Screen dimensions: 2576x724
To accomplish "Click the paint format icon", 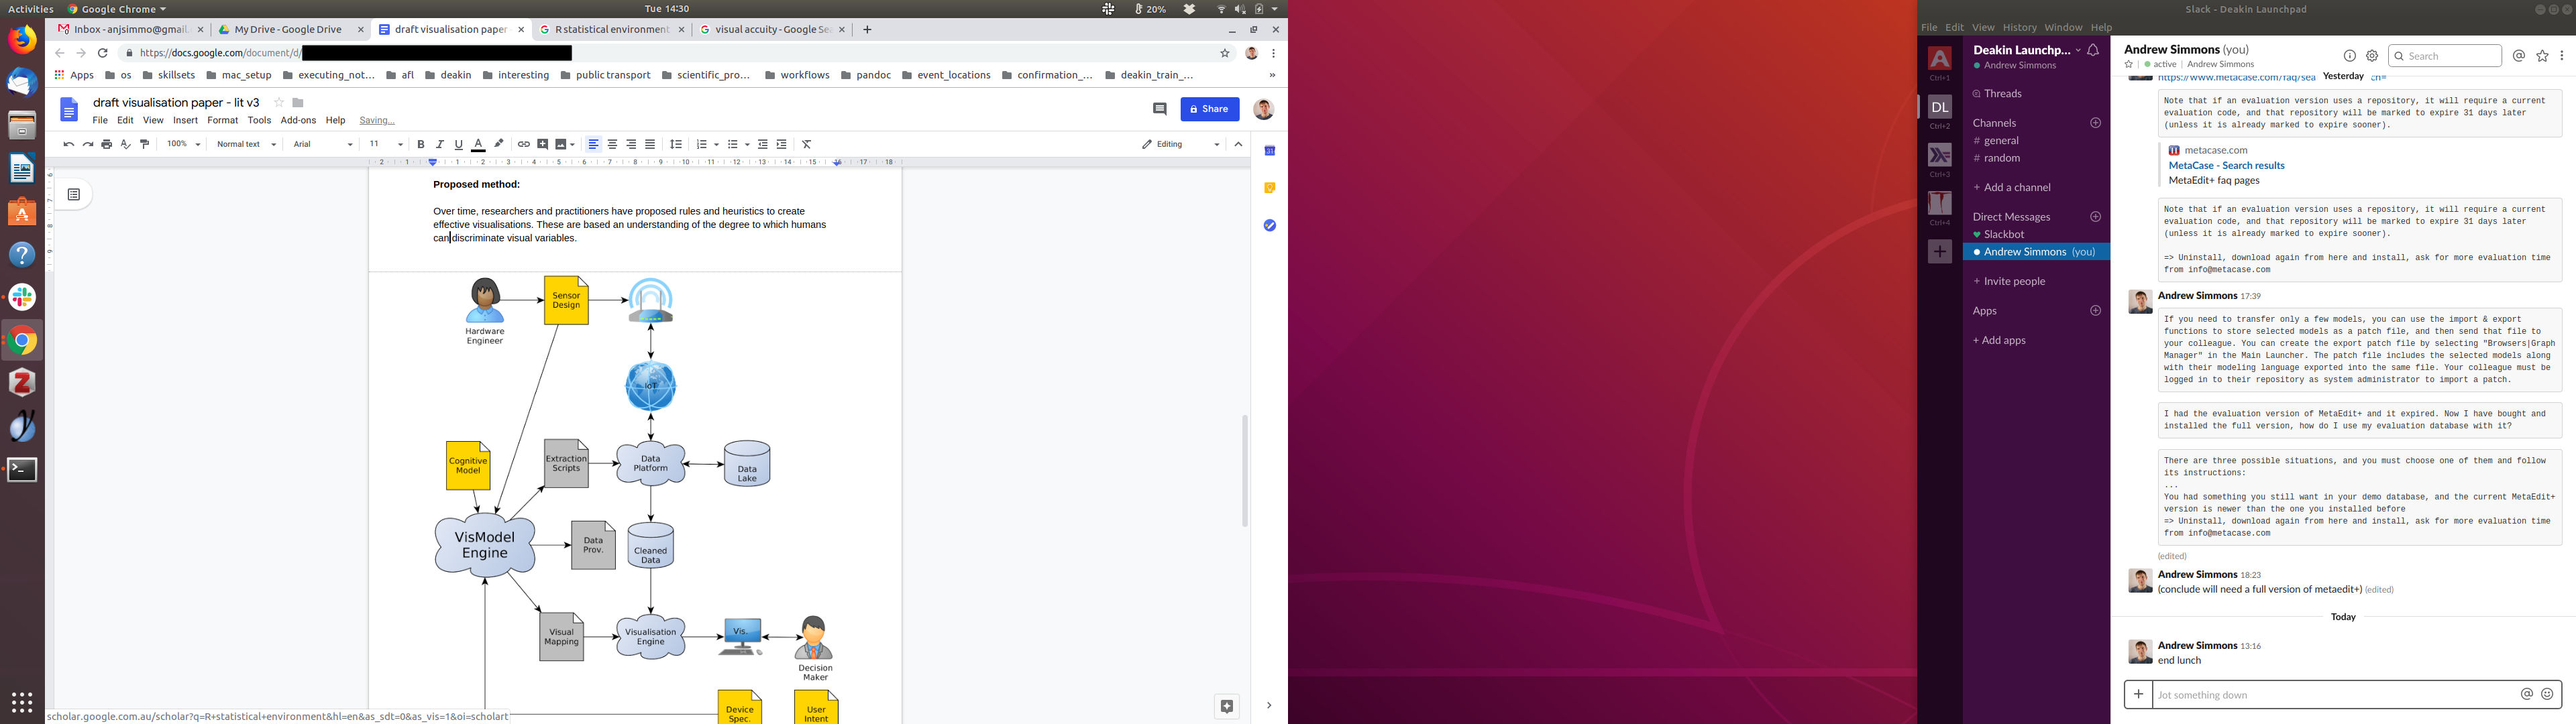I will [145, 145].
